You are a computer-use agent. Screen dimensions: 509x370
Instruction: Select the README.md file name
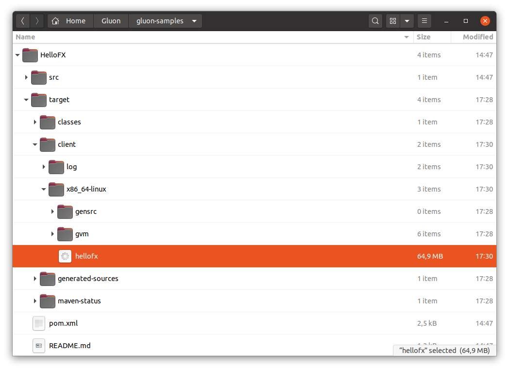(x=70, y=346)
